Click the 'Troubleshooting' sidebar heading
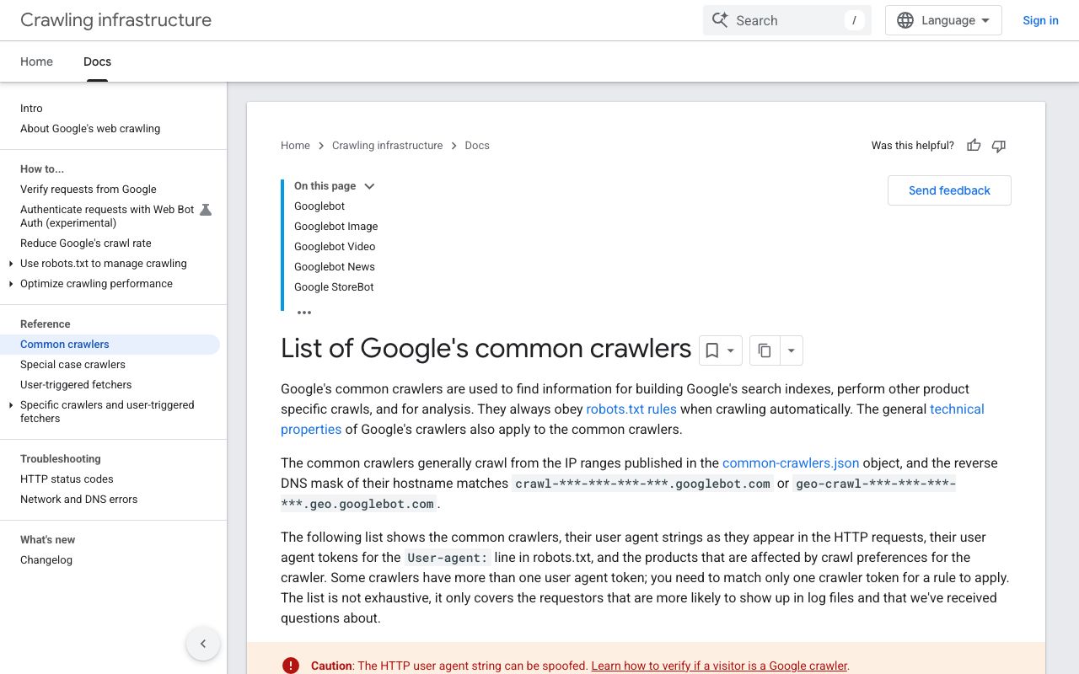1079x674 pixels. click(x=61, y=459)
